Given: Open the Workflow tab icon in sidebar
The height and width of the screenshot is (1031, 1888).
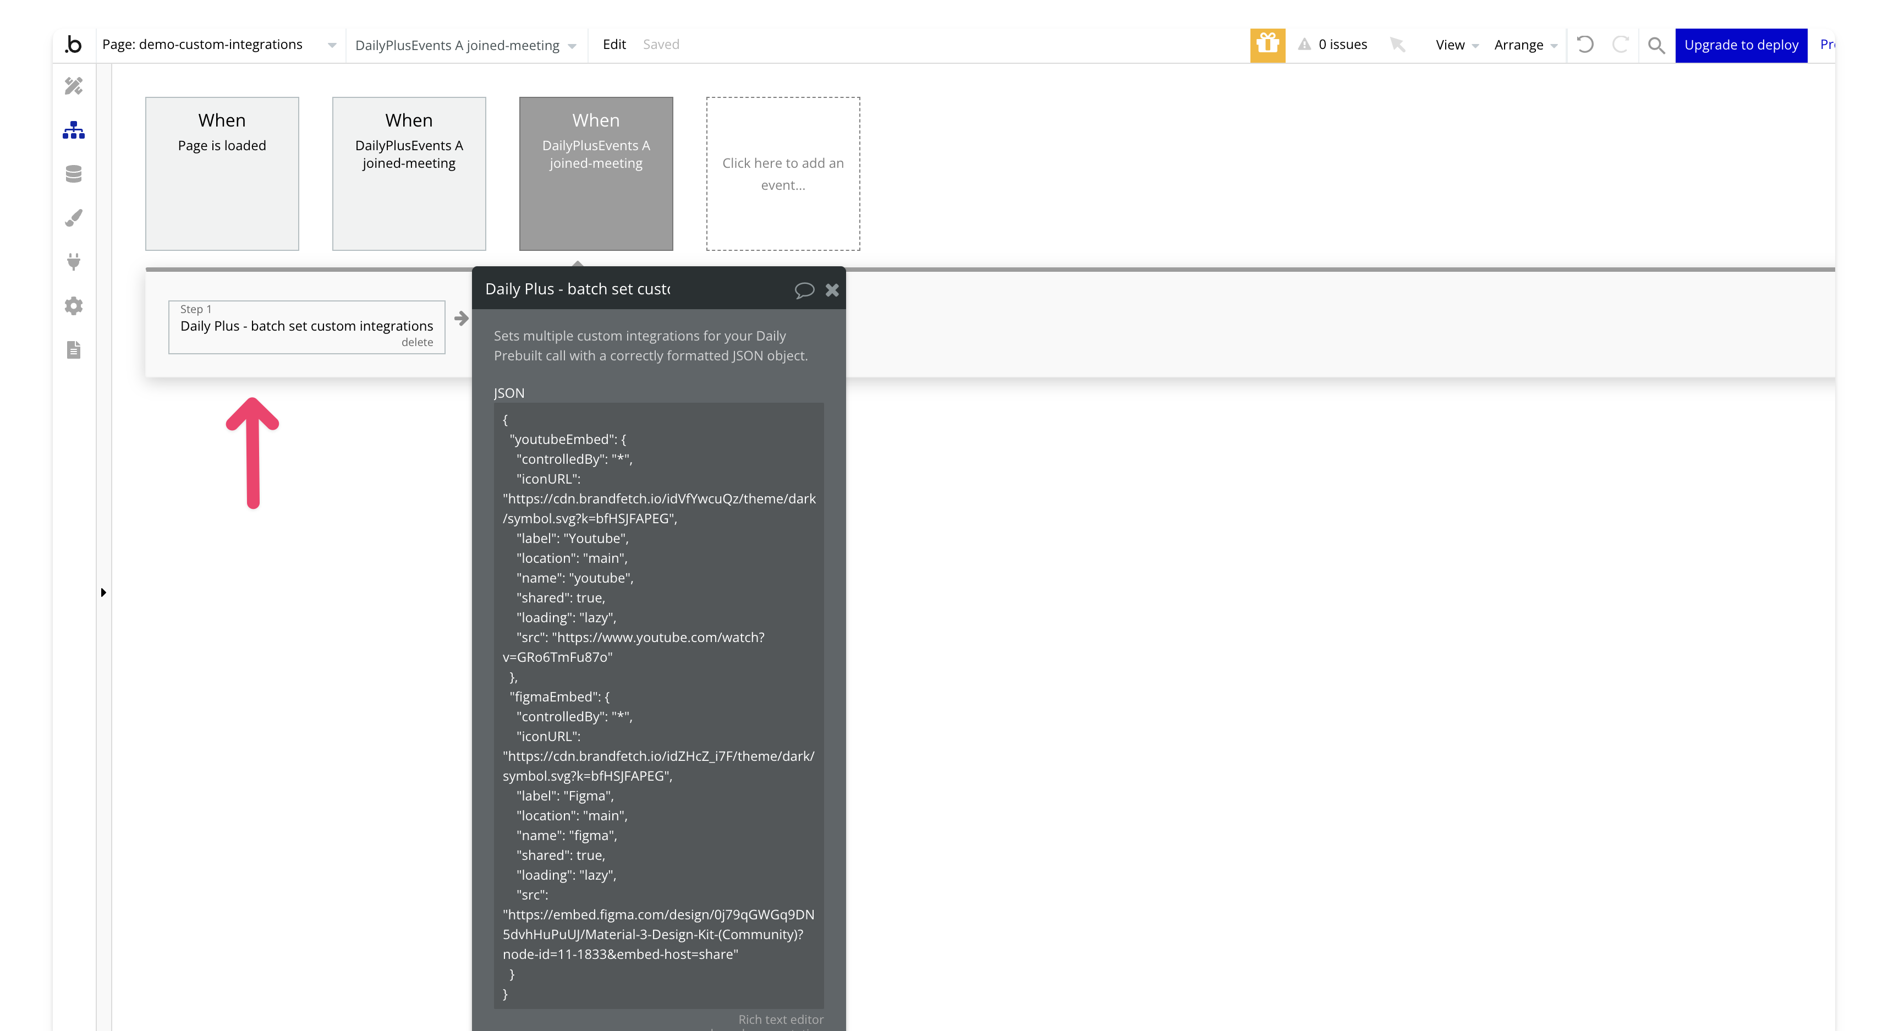Looking at the screenshot, I should 73,130.
